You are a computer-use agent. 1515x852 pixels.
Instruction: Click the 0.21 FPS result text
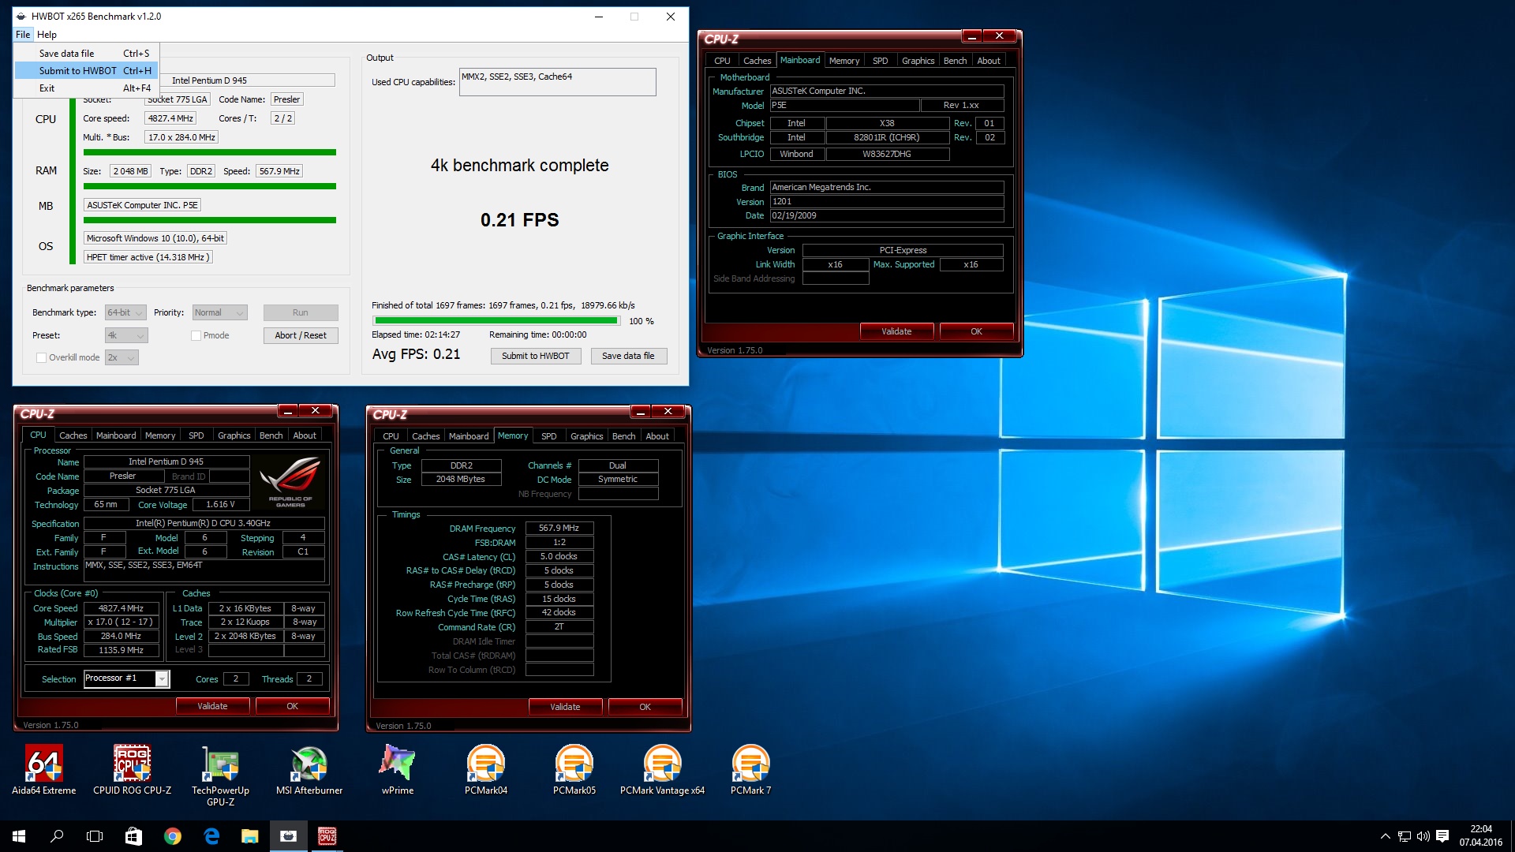(519, 220)
